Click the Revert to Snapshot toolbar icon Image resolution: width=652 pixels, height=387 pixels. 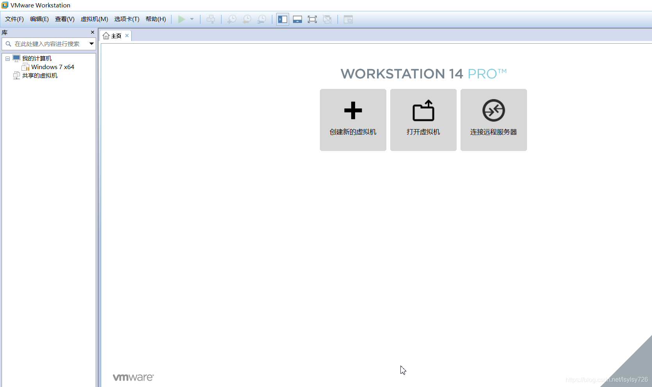pos(247,19)
